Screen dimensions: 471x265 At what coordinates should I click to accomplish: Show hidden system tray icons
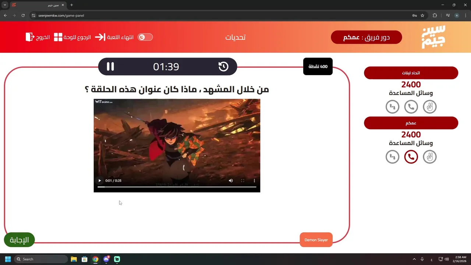414,259
